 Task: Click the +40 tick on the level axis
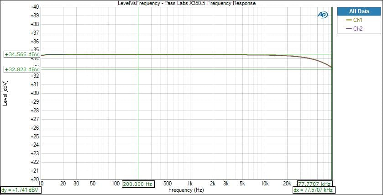pos(33,7)
